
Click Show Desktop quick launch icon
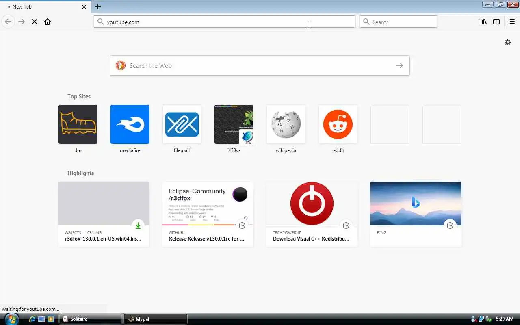[41, 319]
